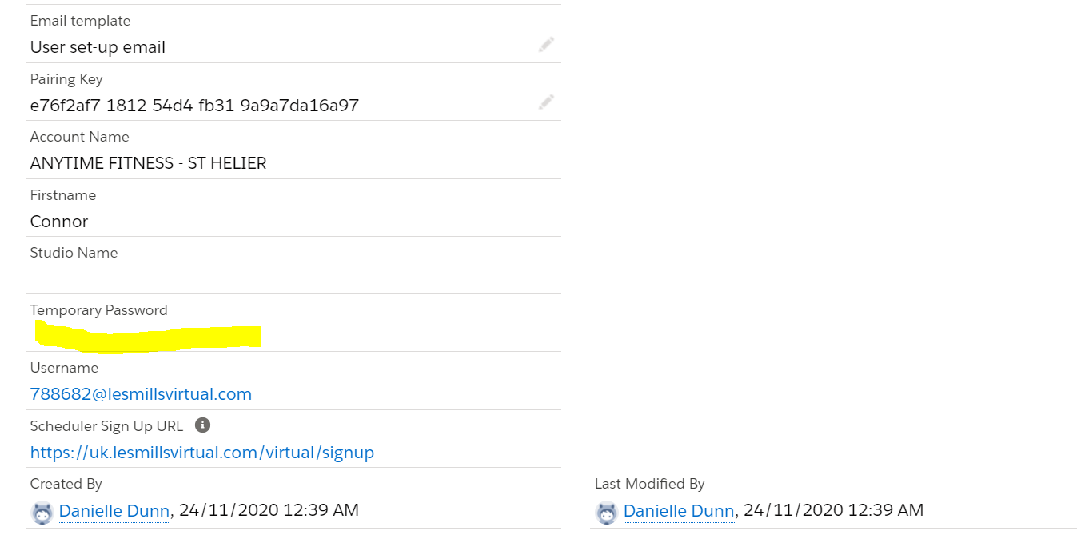Select the User set-up email value
This screenshot has width=1077, height=547.
[x=98, y=47]
